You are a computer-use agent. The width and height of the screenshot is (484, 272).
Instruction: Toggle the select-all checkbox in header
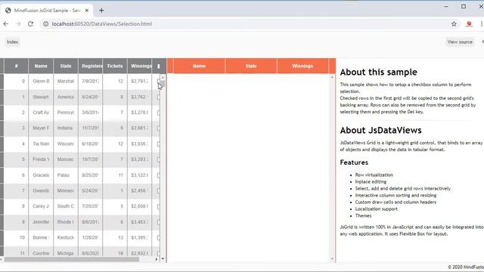[x=159, y=66]
